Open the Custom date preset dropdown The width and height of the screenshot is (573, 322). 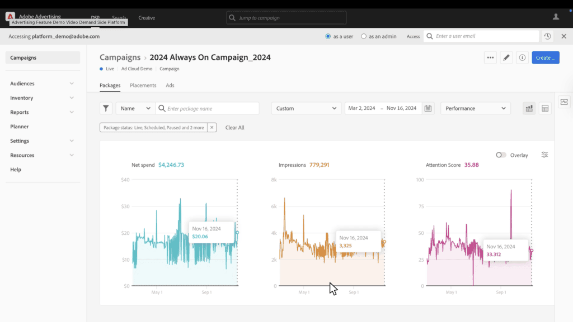306,108
